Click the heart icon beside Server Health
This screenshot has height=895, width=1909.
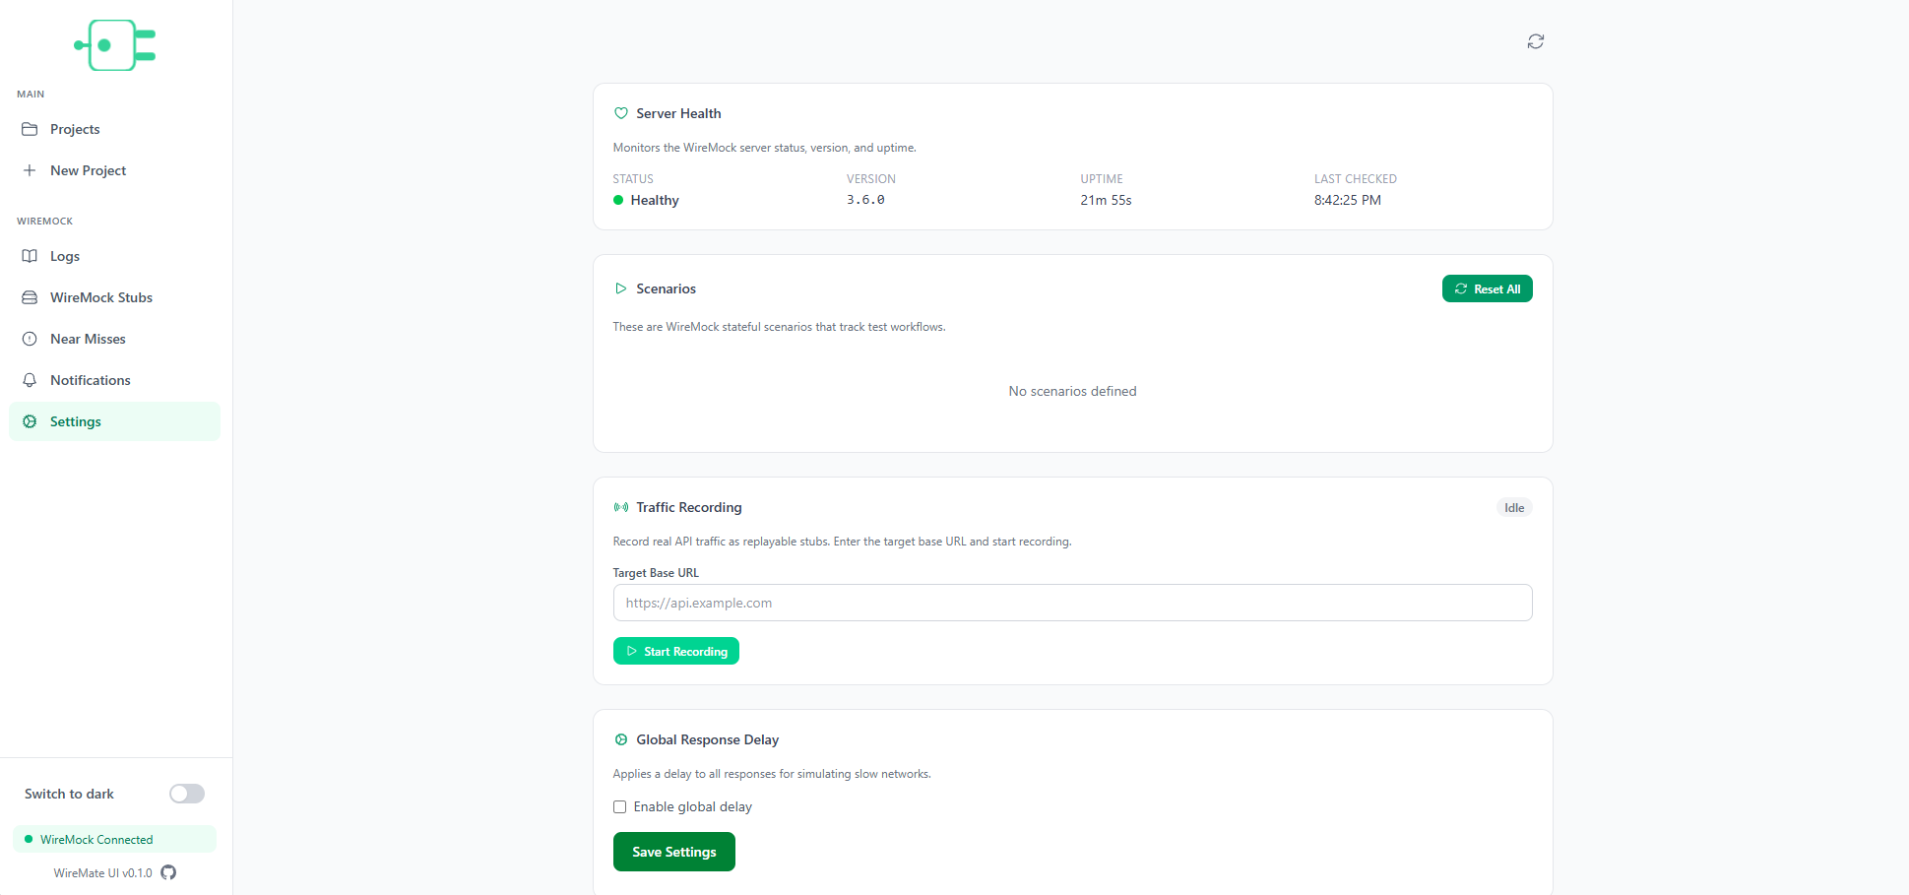point(621,113)
